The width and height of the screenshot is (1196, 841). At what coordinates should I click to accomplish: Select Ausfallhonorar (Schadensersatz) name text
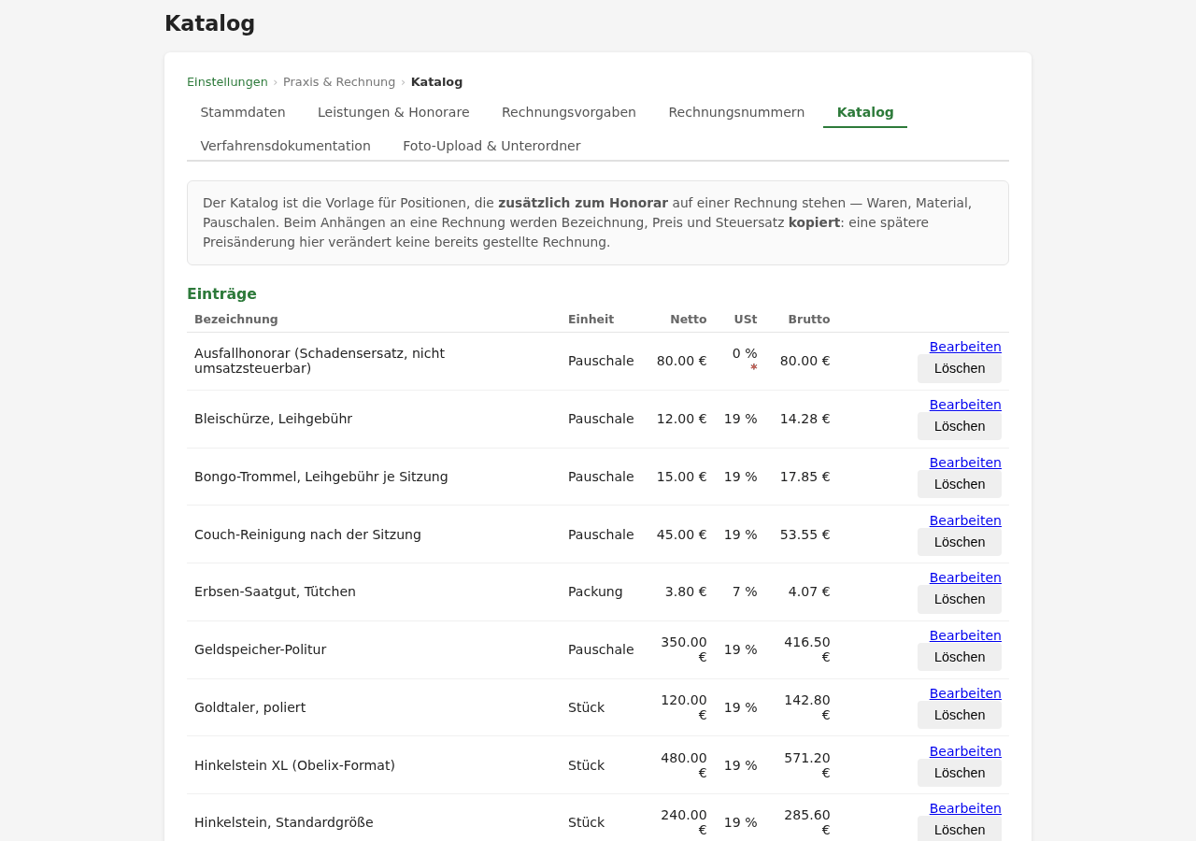tap(320, 361)
